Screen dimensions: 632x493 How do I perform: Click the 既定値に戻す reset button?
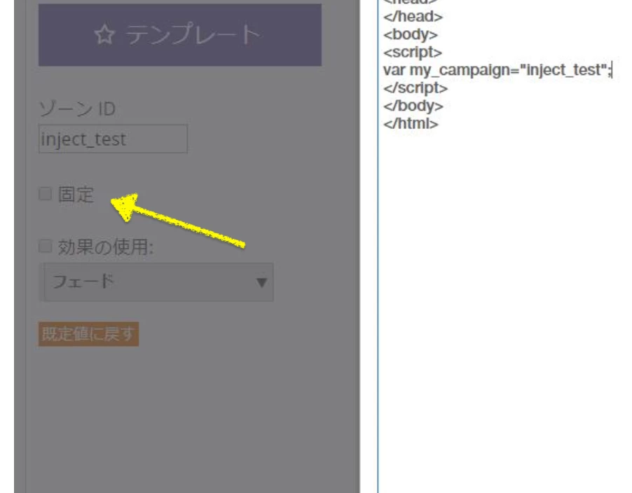click(x=89, y=334)
